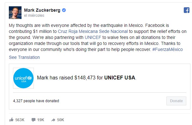Open Cruz Roja Mexicana Sede Nacional link

point(93,31)
